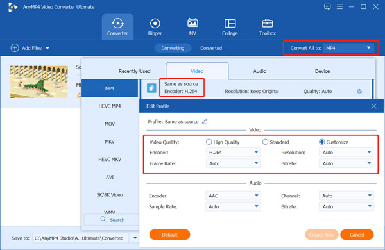385x250 pixels.
Task: Open the feedback chat icon in title bar
Action: (327, 6)
